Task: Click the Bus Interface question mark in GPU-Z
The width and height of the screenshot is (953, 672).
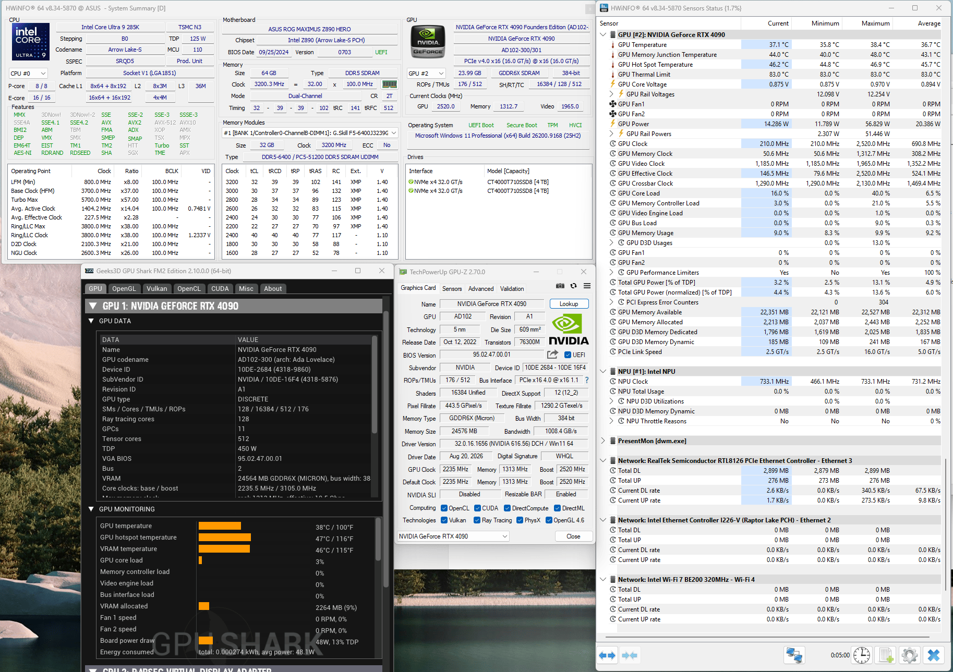Action: (587, 380)
